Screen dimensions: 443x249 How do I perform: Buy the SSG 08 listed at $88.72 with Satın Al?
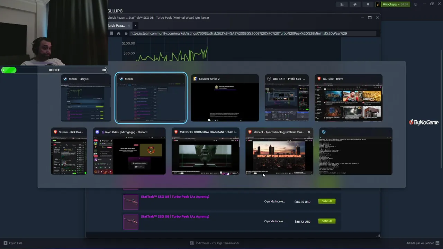click(327, 221)
